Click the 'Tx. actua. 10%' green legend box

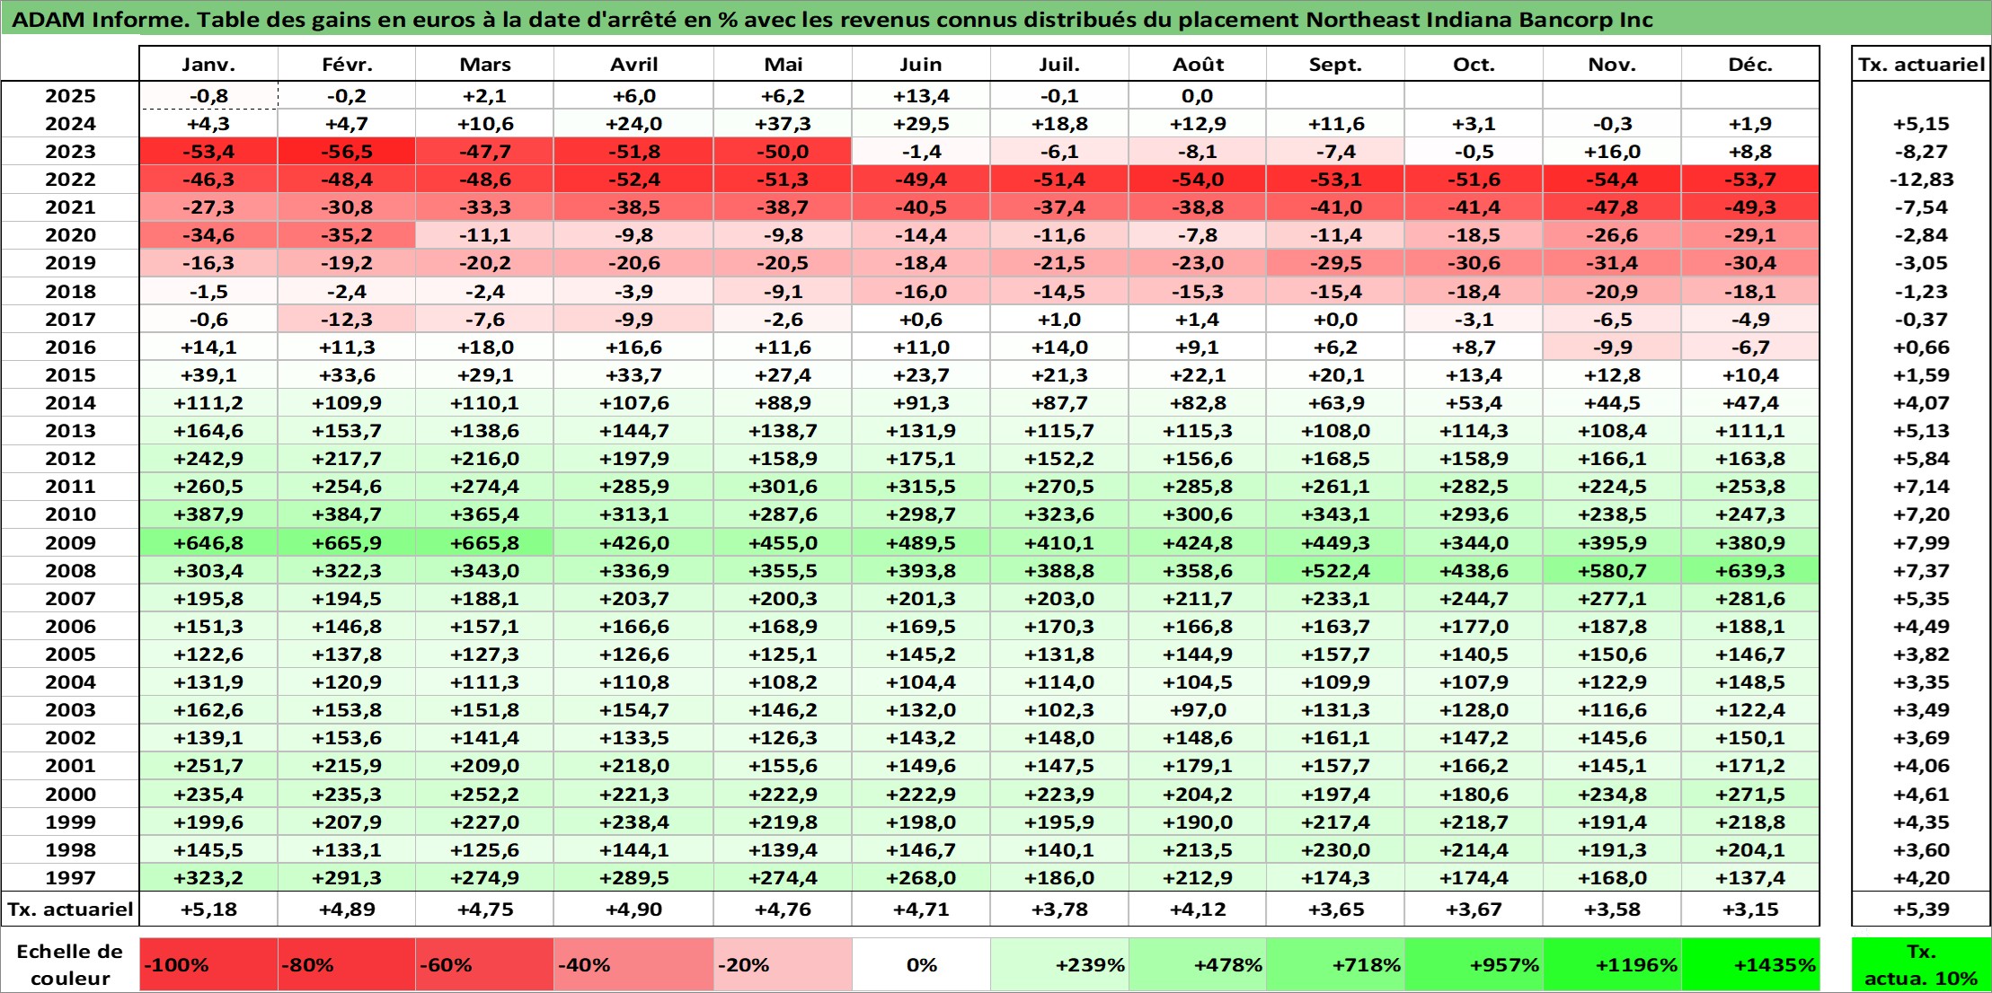[x=1921, y=965]
